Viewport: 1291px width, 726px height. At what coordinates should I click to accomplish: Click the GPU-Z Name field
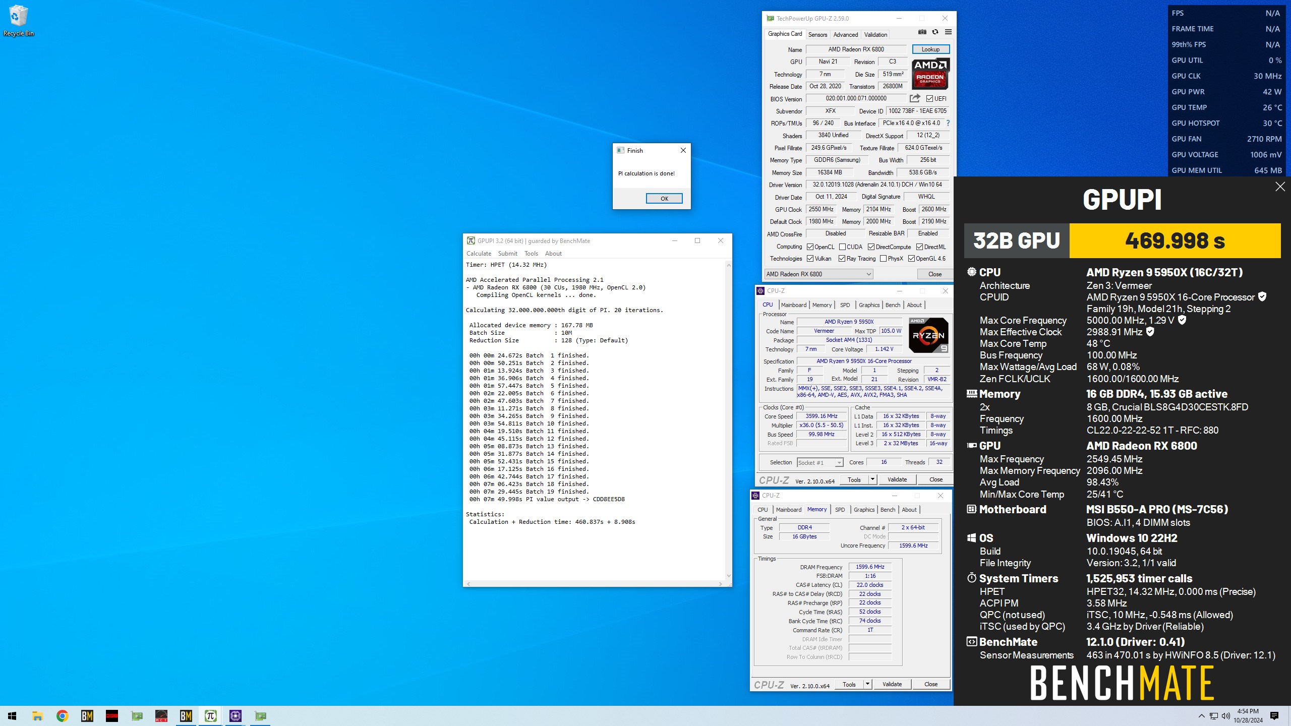tap(856, 49)
